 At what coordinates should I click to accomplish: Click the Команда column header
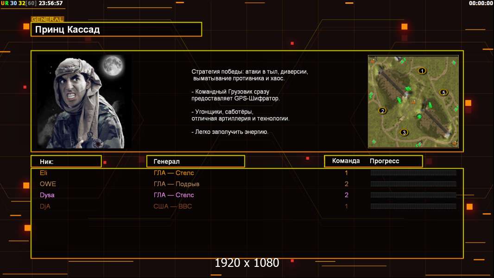click(346, 161)
